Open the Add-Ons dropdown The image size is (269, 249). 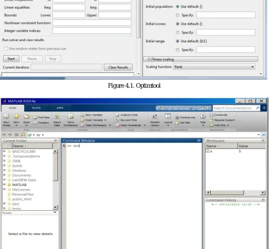[228, 125]
